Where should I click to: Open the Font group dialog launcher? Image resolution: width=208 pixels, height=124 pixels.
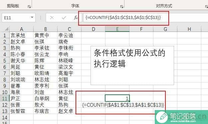tap(122, 7)
